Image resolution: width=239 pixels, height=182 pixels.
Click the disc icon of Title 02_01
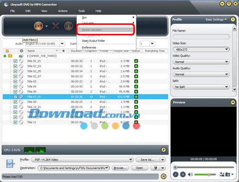pyautogui.click(x=21, y=61)
